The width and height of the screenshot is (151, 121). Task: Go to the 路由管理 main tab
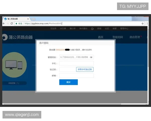135,37
